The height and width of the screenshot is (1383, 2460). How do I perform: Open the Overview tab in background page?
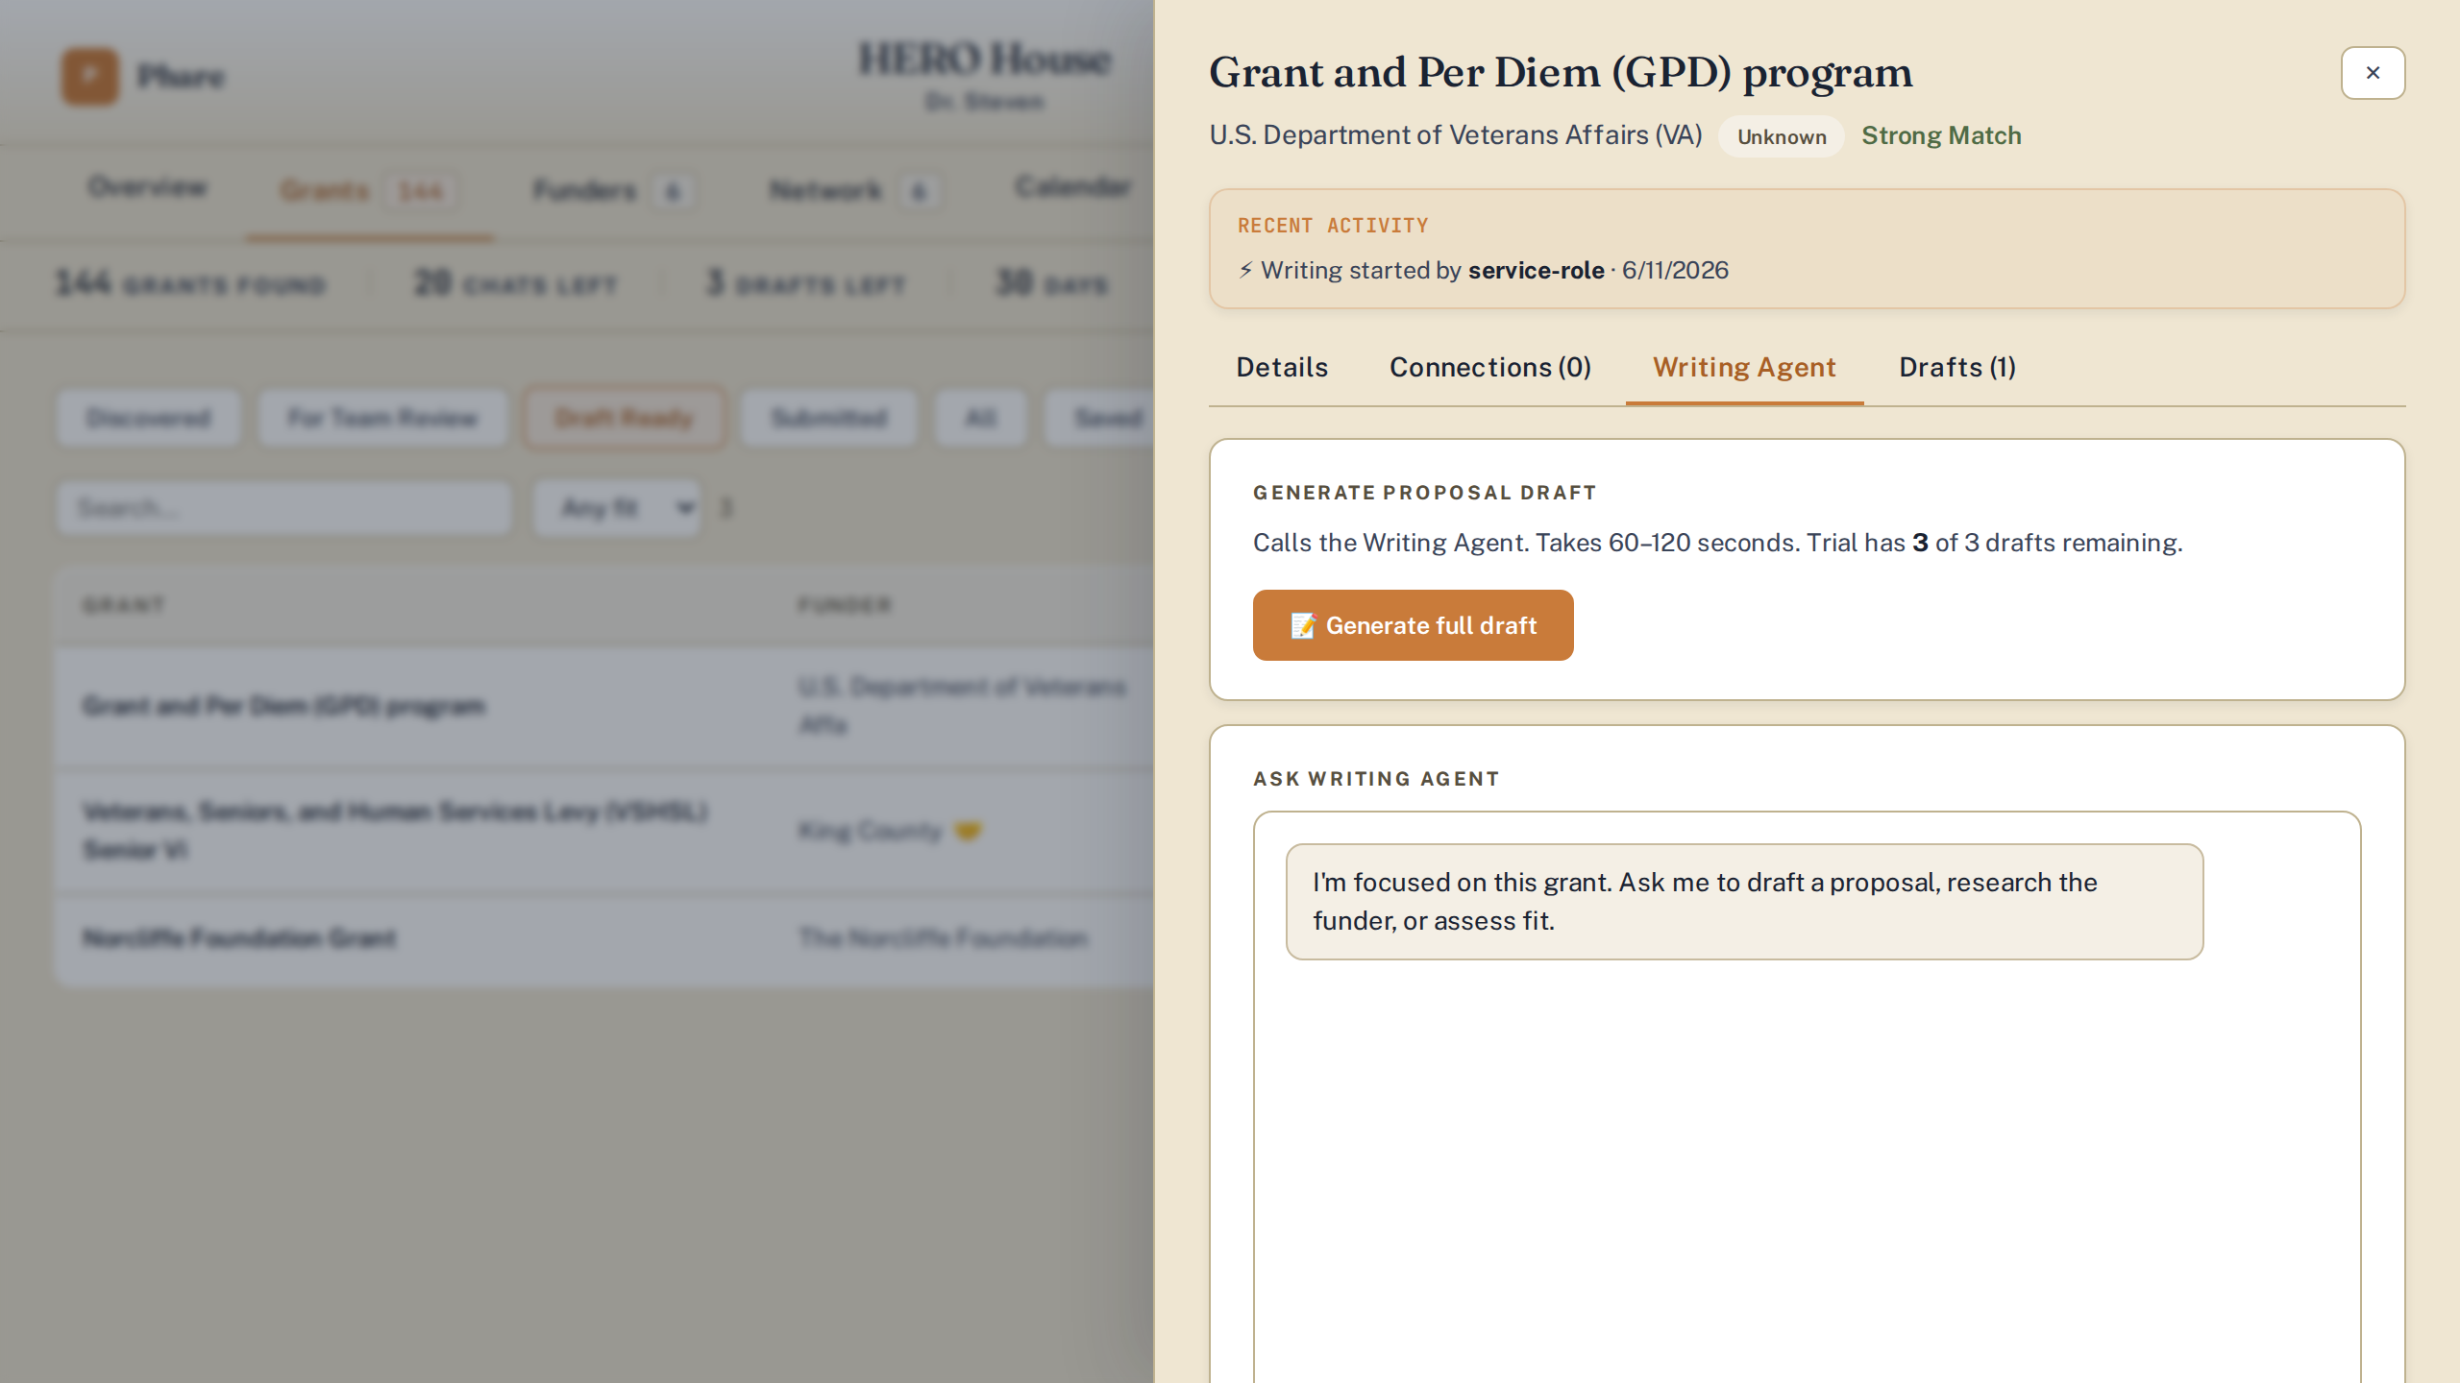[x=147, y=187]
